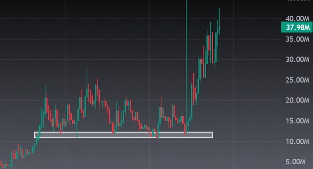
Task: Click the 15.00M price axis label
Action: (297, 121)
